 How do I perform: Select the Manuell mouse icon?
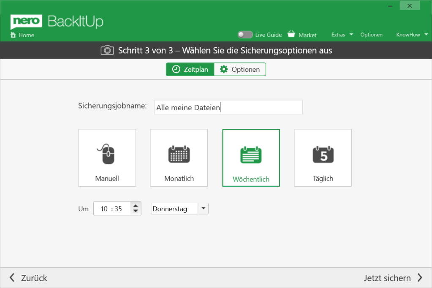tap(107, 155)
